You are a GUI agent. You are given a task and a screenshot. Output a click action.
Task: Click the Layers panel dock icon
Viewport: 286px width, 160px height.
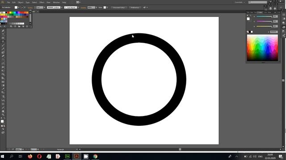tap(270, 8)
